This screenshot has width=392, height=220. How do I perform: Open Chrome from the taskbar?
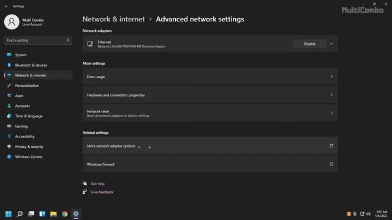(65, 214)
